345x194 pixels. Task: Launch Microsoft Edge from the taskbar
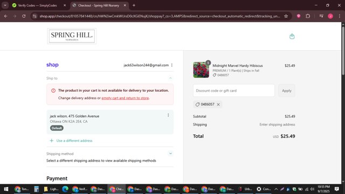point(65,189)
